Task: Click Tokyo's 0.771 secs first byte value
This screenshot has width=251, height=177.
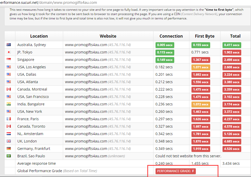Action: point(200,52)
